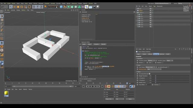Enable the Rotation checkbox in Transform

[x=163, y=63]
